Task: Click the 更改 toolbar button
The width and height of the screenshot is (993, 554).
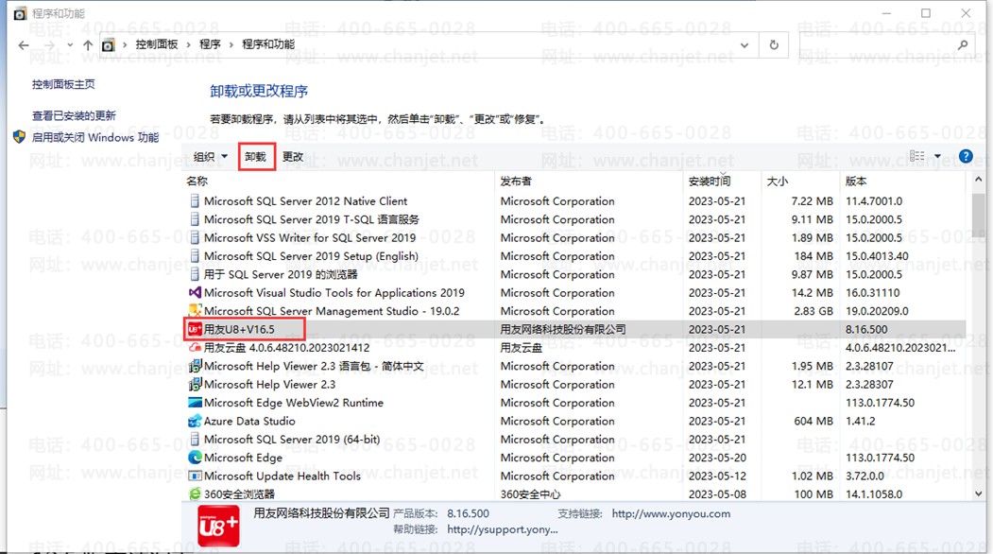Action: click(293, 157)
